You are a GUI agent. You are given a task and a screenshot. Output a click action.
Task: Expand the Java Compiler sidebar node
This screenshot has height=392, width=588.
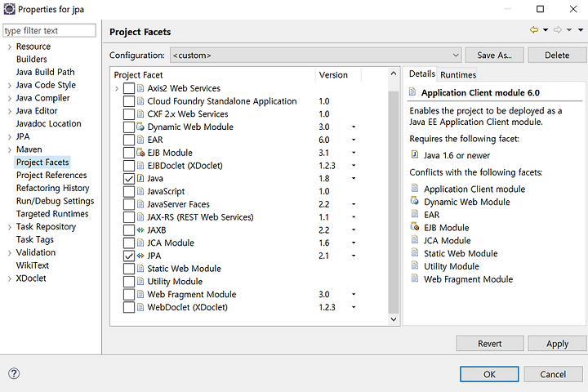pyautogui.click(x=9, y=98)
